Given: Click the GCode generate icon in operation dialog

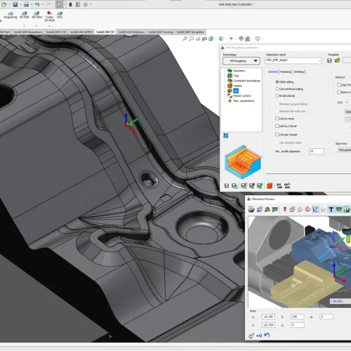Looking at the screenshot, I should [x=279, y=186].
